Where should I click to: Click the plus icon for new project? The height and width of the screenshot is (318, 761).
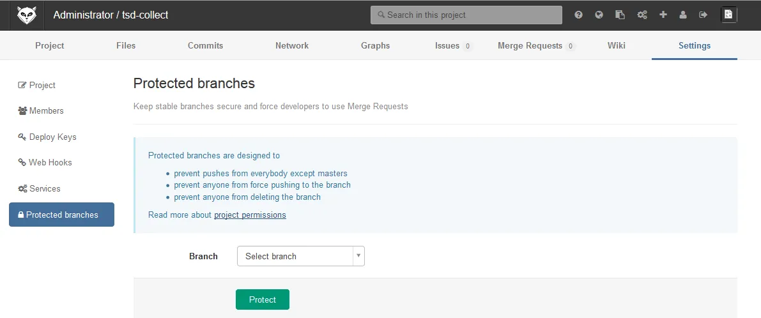663,15
